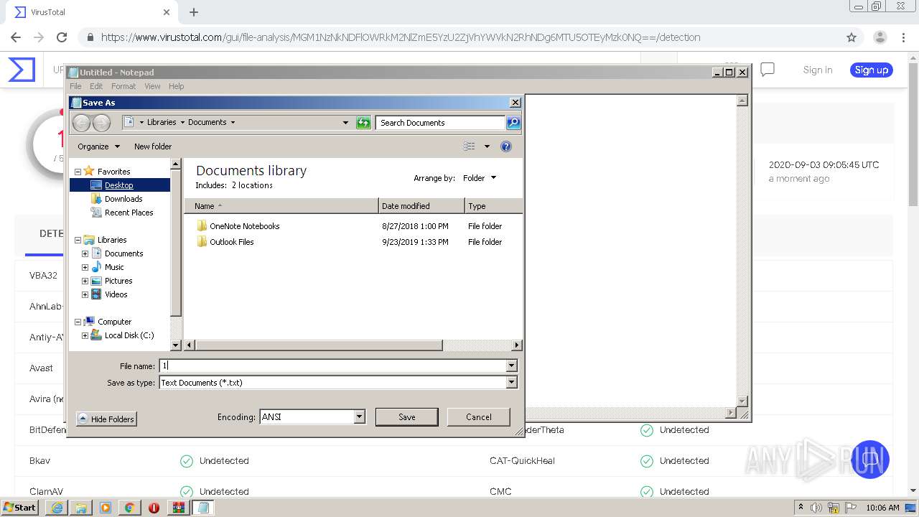Click the Chrome address bar URL
Image resolution: width=919 pixels, height=517 pixels.
[401, 37]
